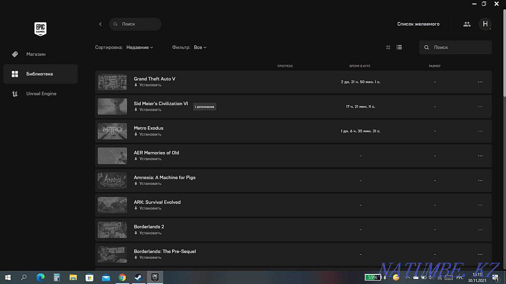The height and width of the screenshot is (284, 506).
Task: Click the Прогресс column header
Action: pos(285,66)
